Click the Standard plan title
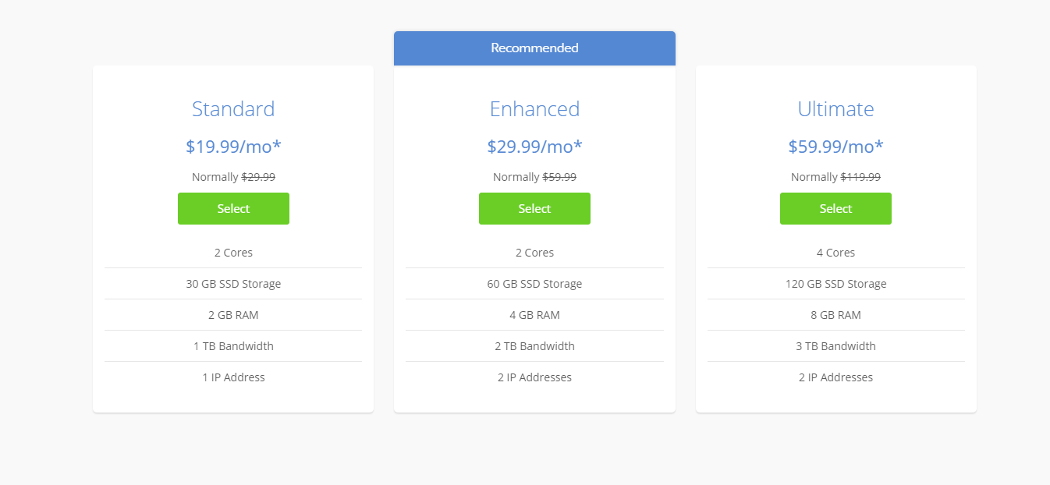Screen dimensions: 1050x485 tap(233, 109)
